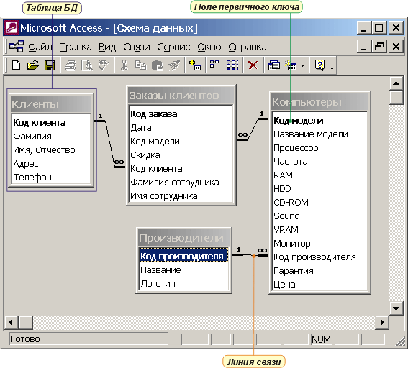Open the Правка menu

tap(76, 47)
